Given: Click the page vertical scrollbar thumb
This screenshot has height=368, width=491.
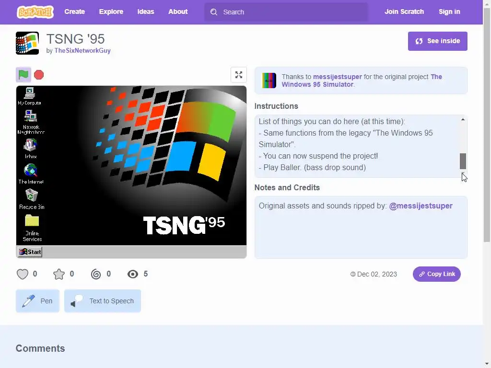Looking at the screenshot, I should click(x=487, y=125).
